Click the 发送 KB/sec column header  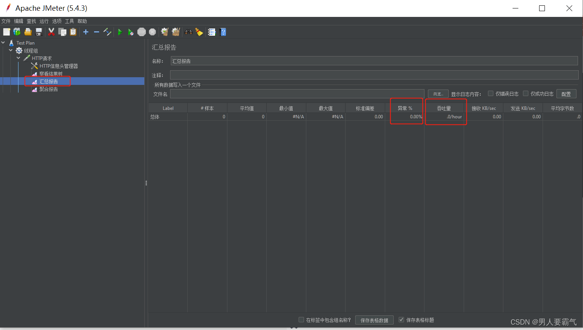pos(523,108)
